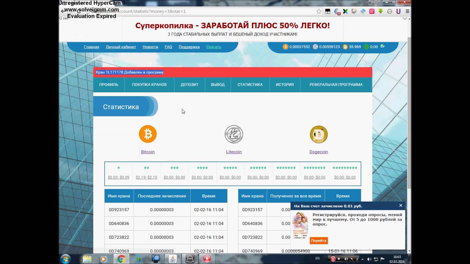
Task: Click the Dogecoin text link
Action: pos(319,152)
